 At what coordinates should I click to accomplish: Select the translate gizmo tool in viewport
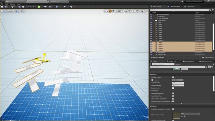click(x=105, y=11)
